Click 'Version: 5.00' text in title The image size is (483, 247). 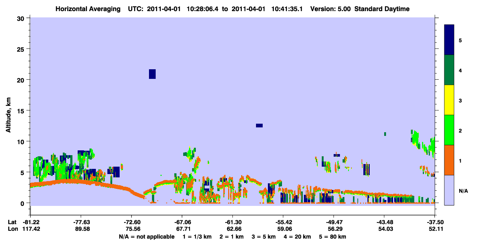(x=331, y=9)
